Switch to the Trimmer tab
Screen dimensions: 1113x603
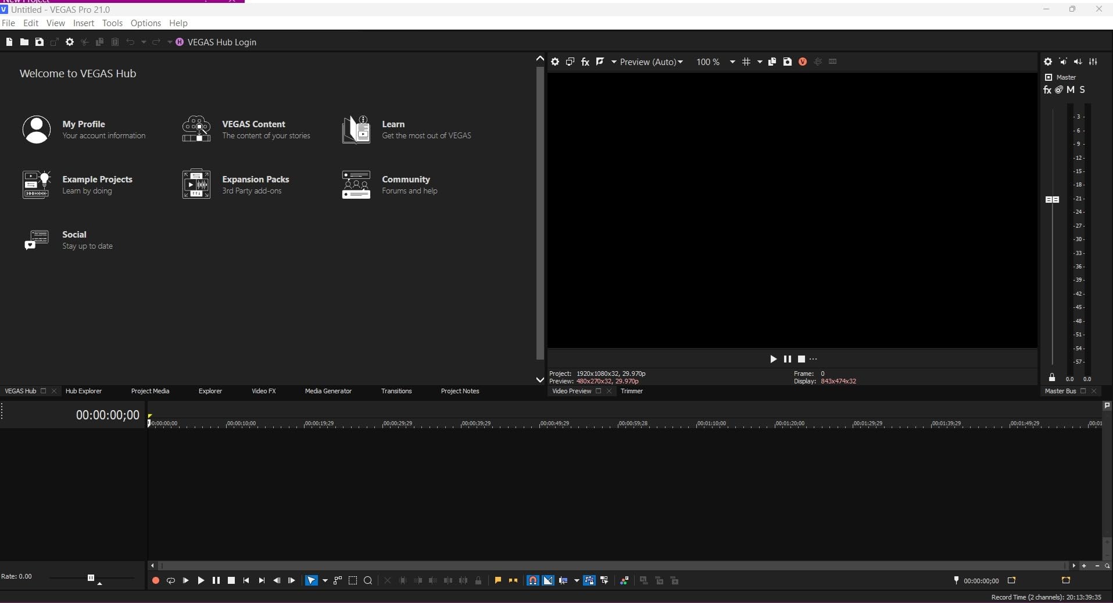coord(632,391)
